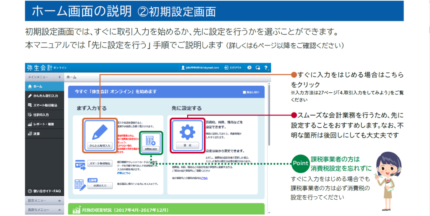Click the circular update icon in header
Screen dimensions: 430x216
pos(249,68)
